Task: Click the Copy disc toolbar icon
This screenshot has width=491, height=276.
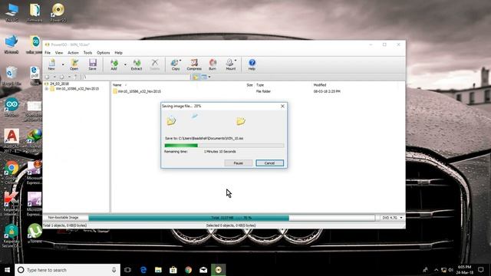Action: tap(176, 64)
